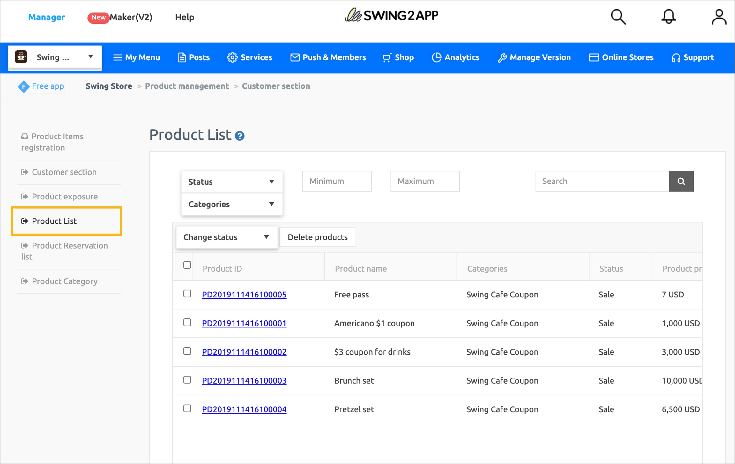
Task: Open product PD2019111416100003 link
Action: (244, 380)
